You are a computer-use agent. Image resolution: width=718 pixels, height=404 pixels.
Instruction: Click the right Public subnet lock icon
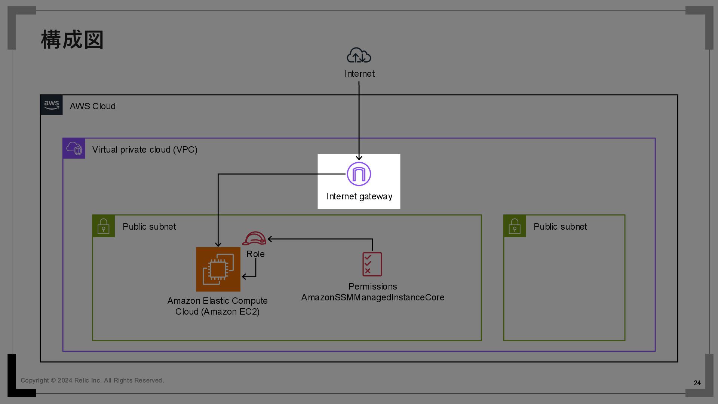click(x=515, y=226)
